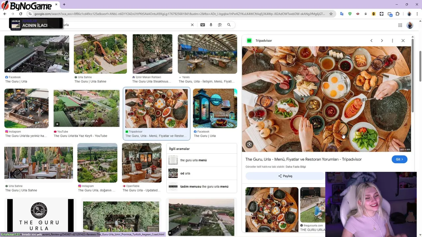This screenshot has width=422, height=237.
Task: Click the Git button to visit Tripadvisor
Action: tap(400, 159)
